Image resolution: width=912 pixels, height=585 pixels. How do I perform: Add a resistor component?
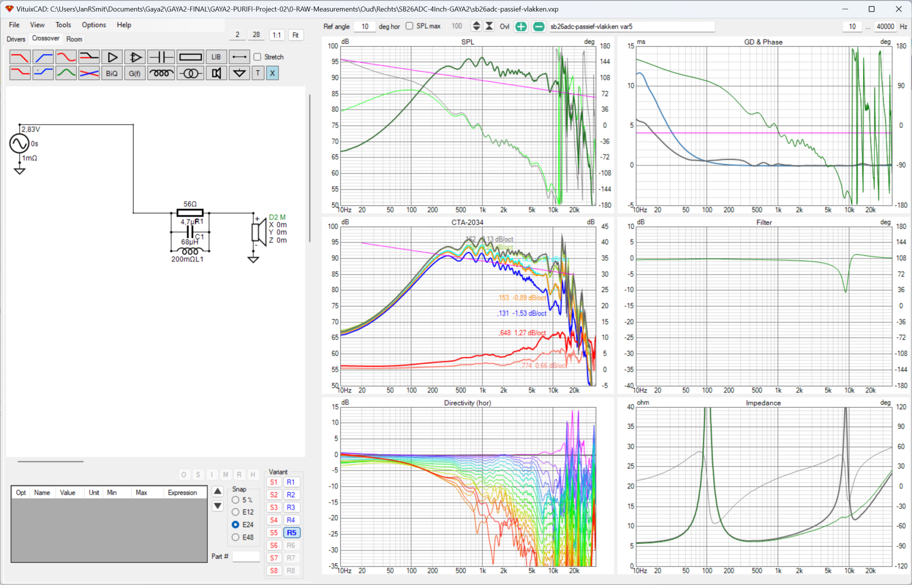tap(191, 57)
